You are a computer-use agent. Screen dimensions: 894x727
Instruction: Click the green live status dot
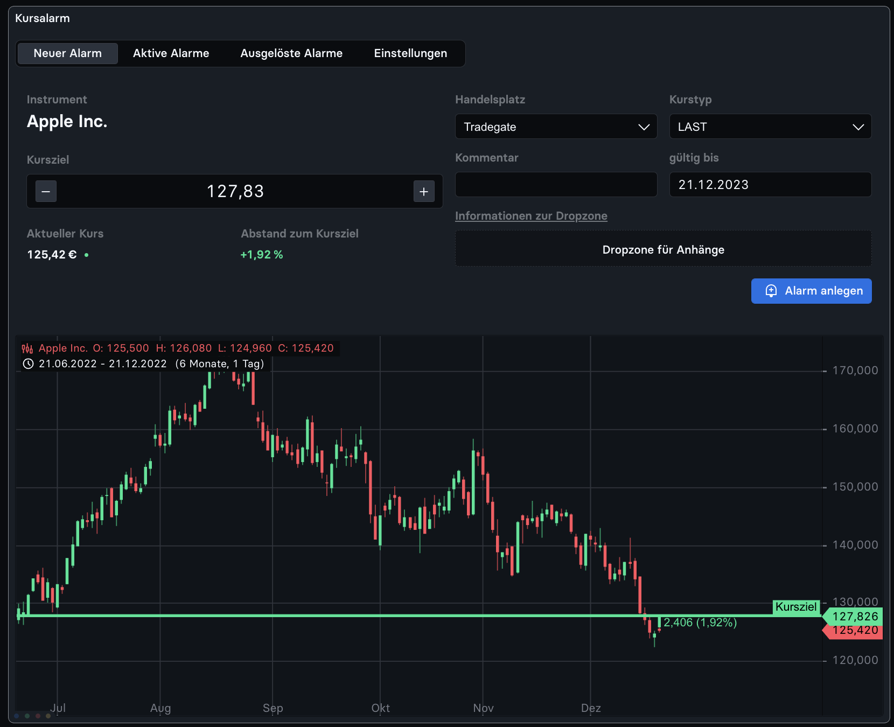click(x=86, y=255)
